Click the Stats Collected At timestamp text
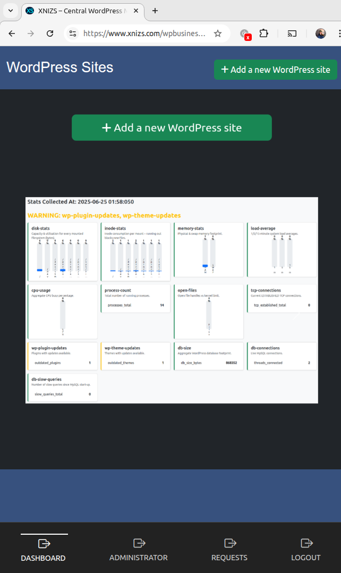This screenshot has height=573, width=341. tap(81, 202)
